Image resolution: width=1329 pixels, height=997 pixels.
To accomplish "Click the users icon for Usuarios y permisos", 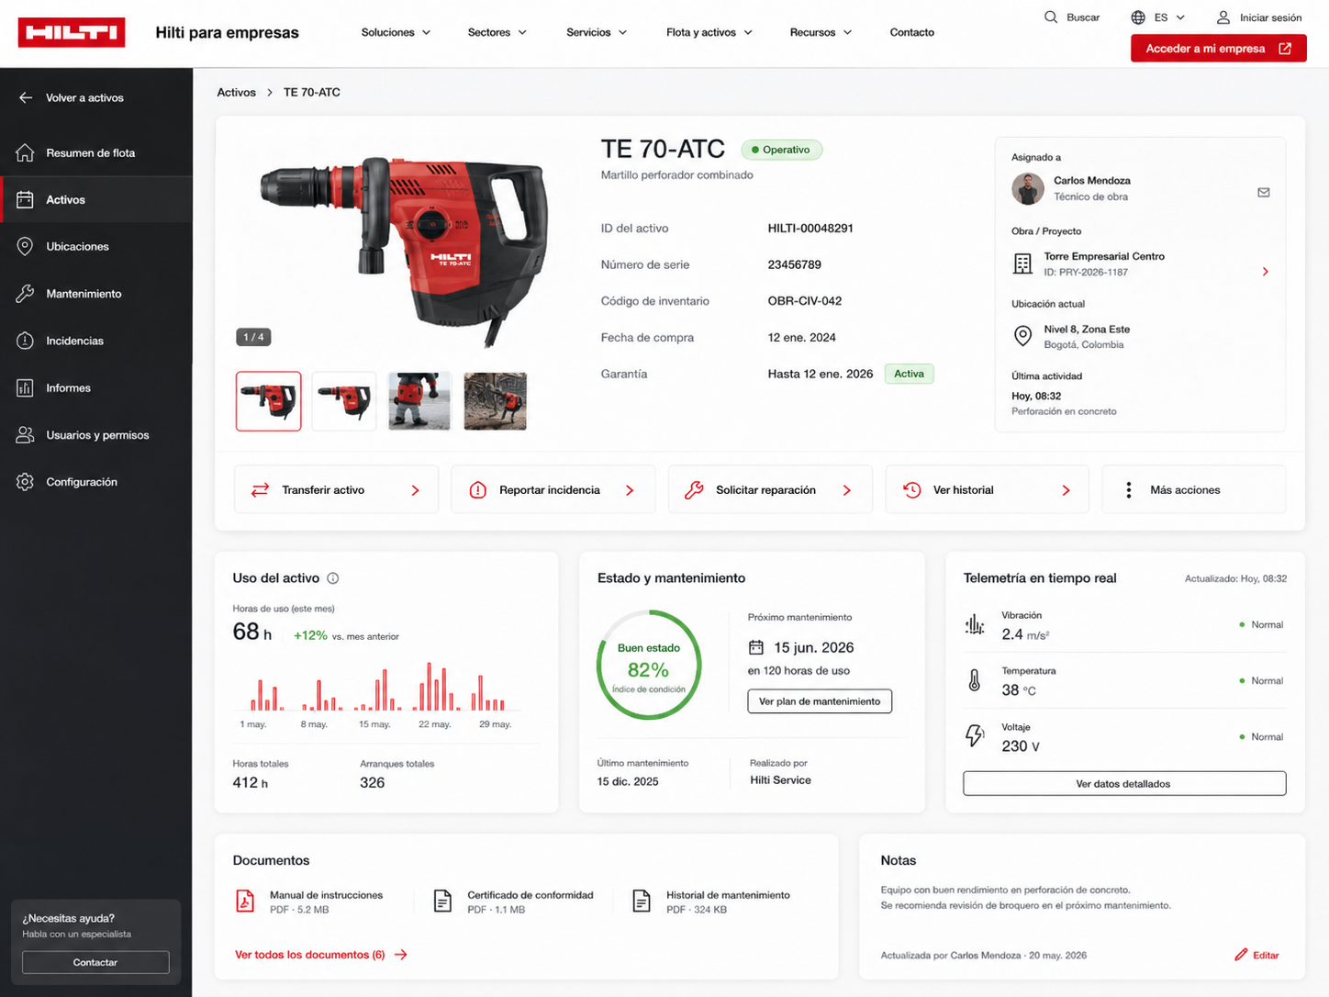I will [25, 435].
